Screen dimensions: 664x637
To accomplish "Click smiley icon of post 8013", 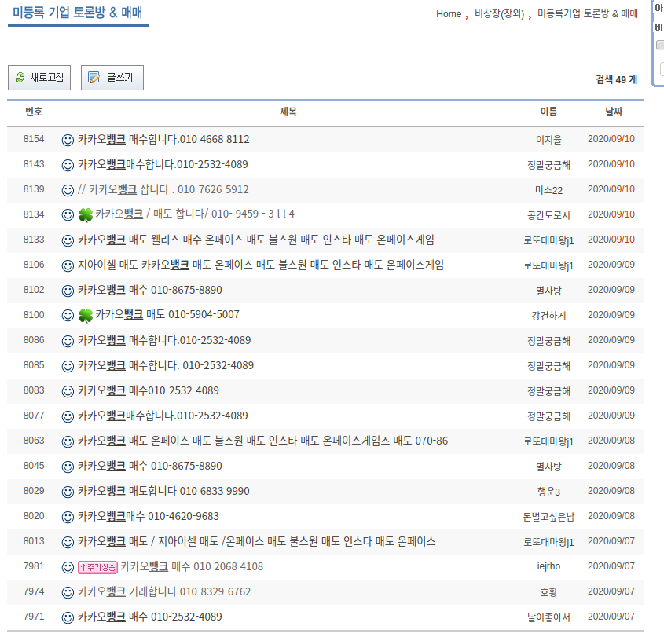I will (x=68, y=542).
